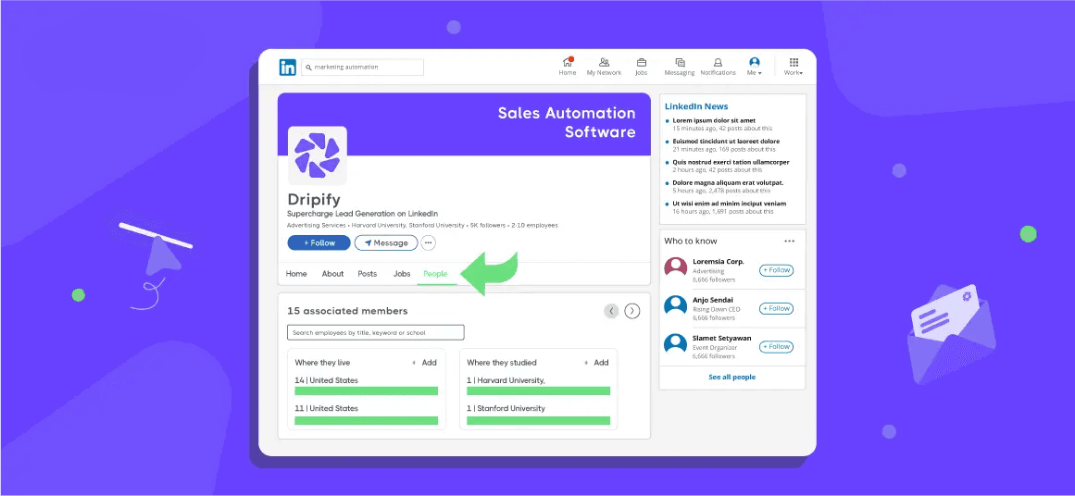
Task: Open the Jobs briefcase icon in navbar
Action: click(x=641, y=66)
